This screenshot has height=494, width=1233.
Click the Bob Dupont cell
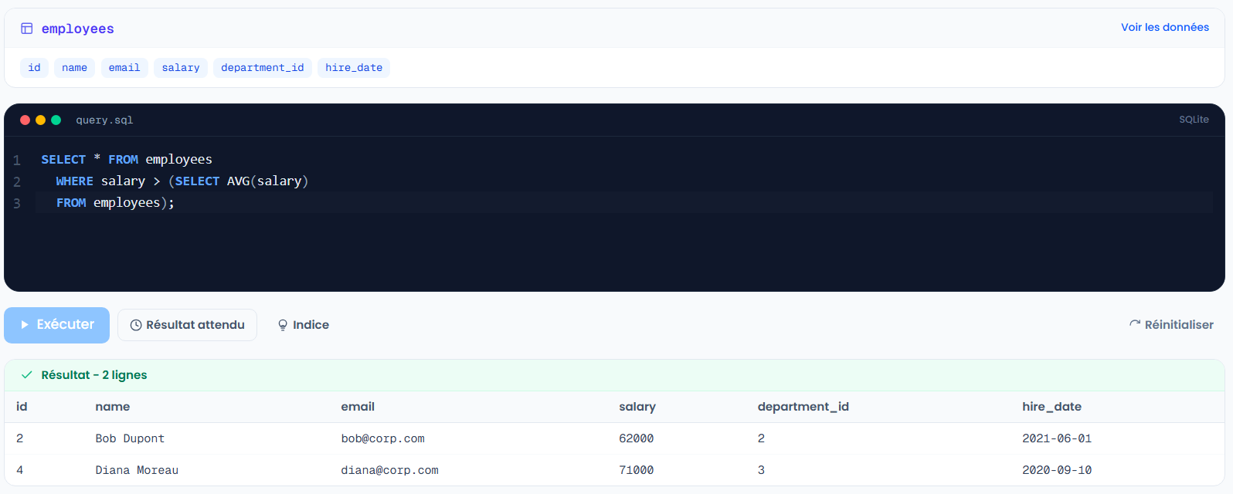click(130, 438)
